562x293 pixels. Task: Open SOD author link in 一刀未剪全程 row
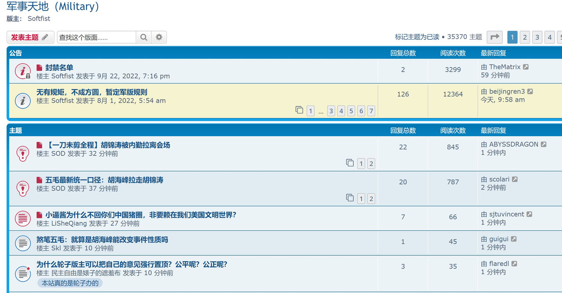click(58, 154)
